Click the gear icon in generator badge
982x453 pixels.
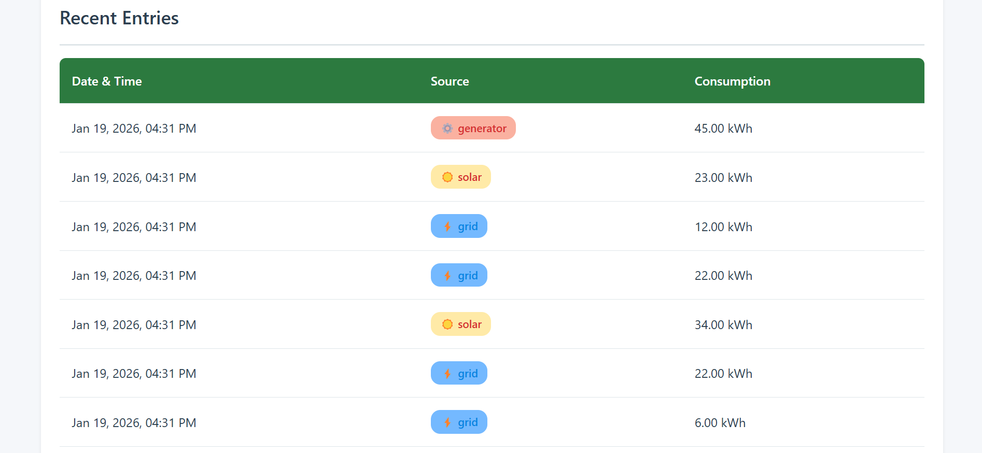click(x=447, y=128)
